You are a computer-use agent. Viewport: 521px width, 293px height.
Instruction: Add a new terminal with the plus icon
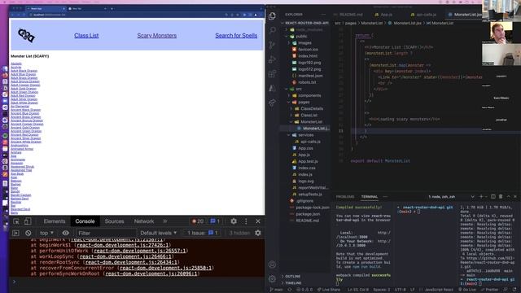pos(481,197)
